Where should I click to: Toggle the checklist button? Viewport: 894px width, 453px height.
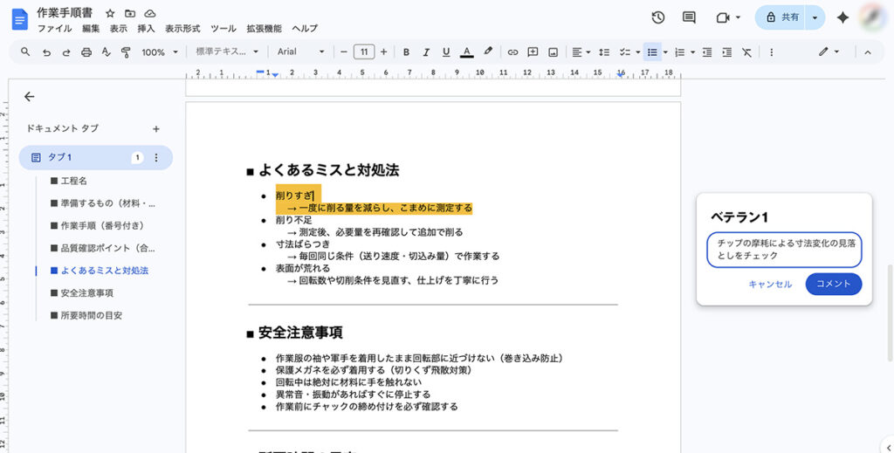pos(625,51)
